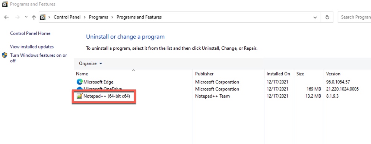The height and width of the screenshot is (144, 371).
Task: Open Turn Windows features on or off
Action: (39, 58)
